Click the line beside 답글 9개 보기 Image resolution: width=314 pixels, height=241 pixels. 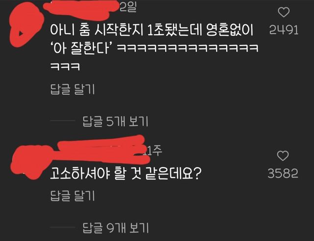(63, 227)
